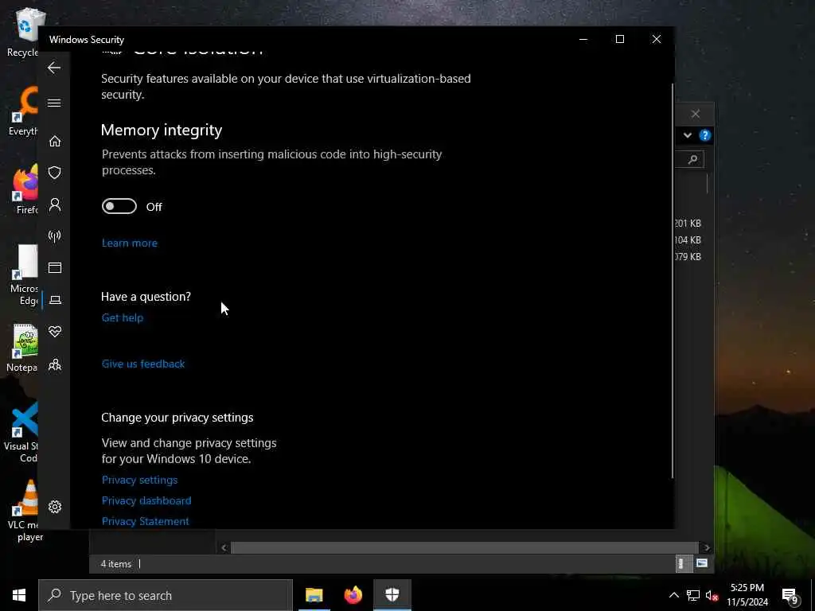Viewport: 815px width, 611px height.
Task: Open Account protection person icon
Action: click(55, 204)
